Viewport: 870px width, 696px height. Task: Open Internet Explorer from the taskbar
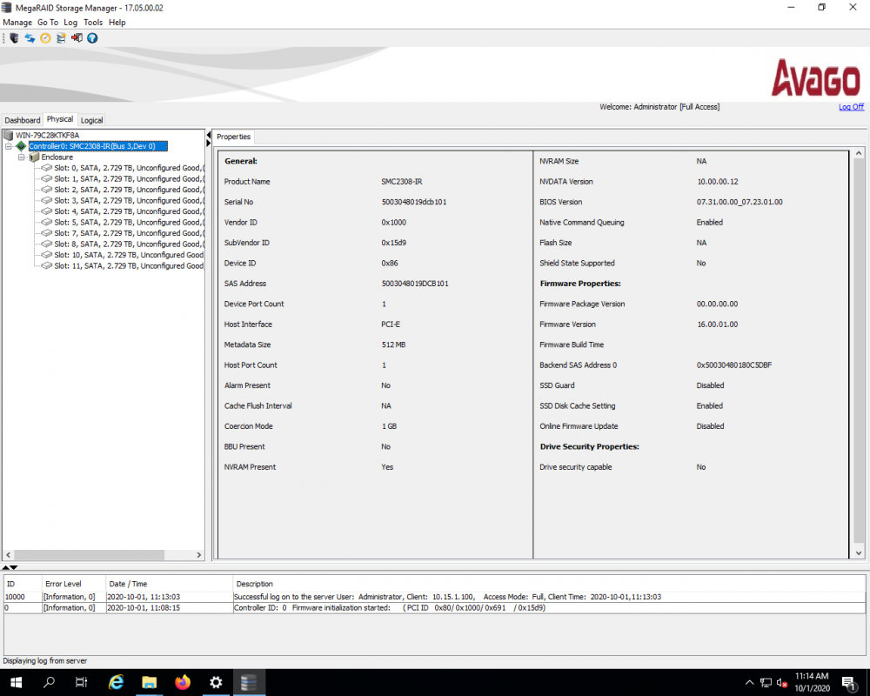[116, 682]
